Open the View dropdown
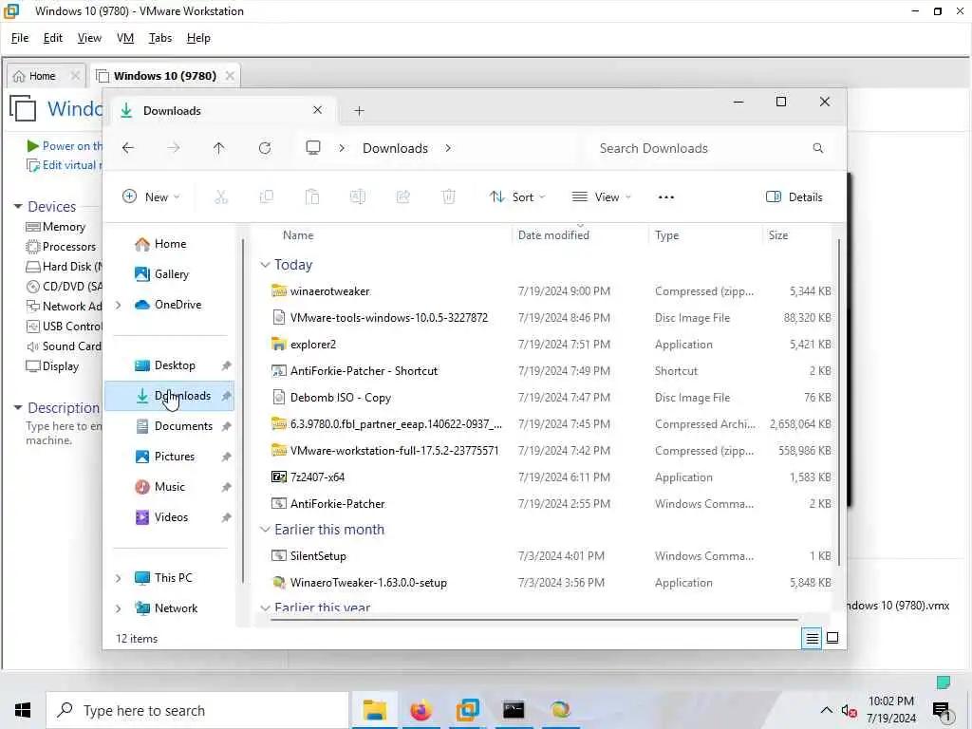The height and width of the screenshot is (729, 972). [601, 197]
